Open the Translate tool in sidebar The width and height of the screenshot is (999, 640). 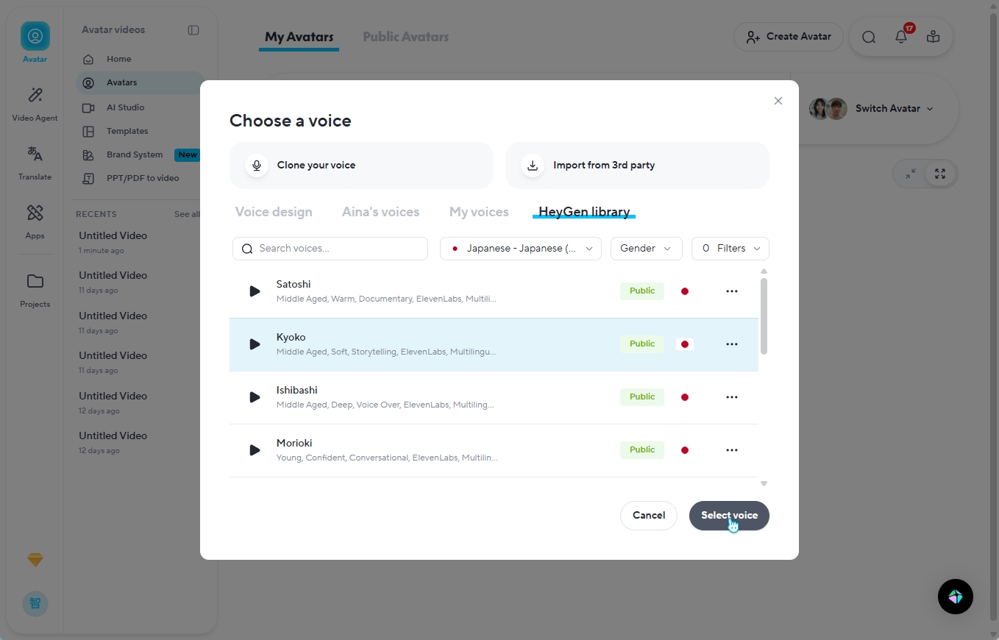pos(35,154)
